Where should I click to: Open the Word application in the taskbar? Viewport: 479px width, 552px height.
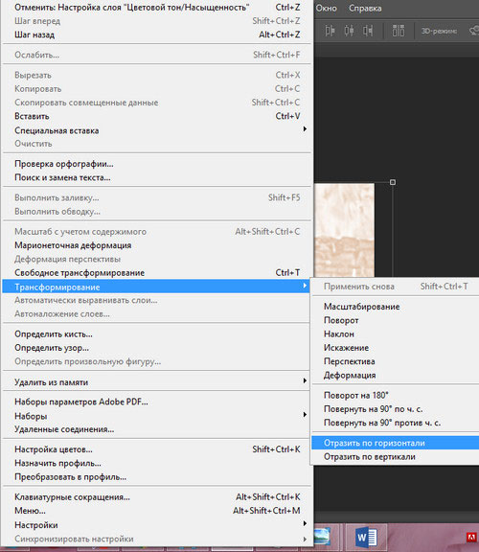(366, 538)
